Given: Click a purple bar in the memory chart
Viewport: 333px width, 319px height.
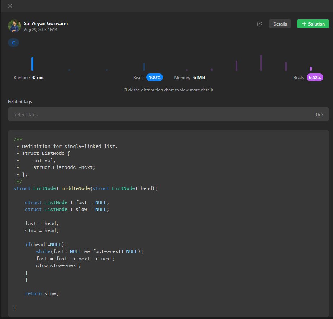Looking at the screenshot, I should pos(261,63).
